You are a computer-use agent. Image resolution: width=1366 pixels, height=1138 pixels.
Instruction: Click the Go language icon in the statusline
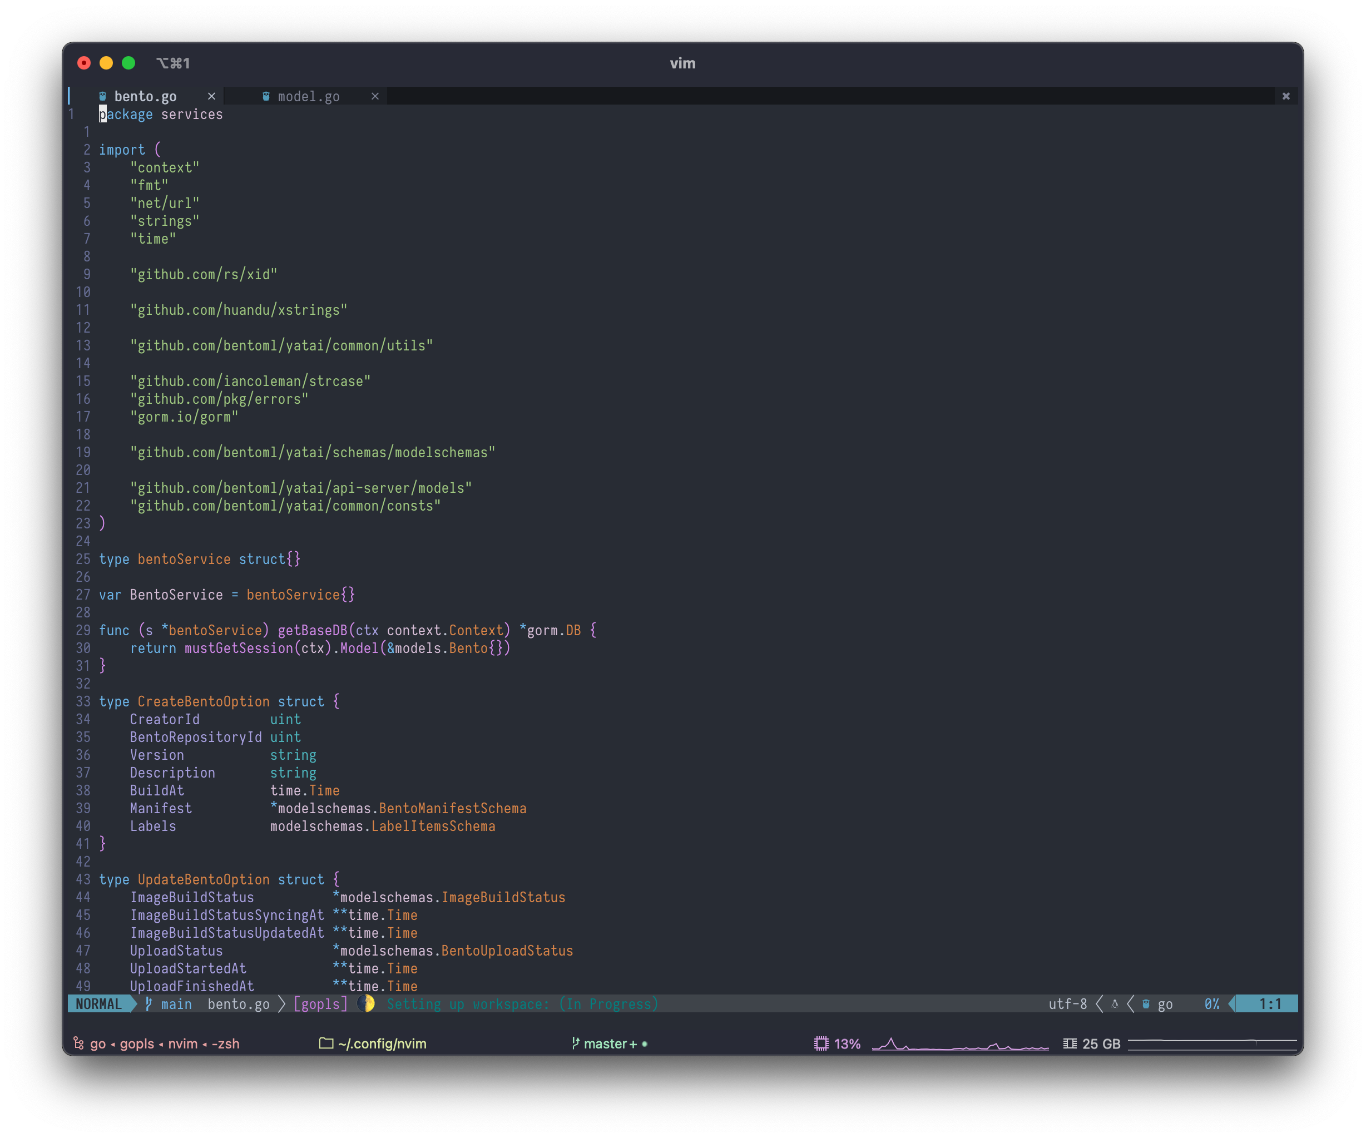point(1145,1004)
